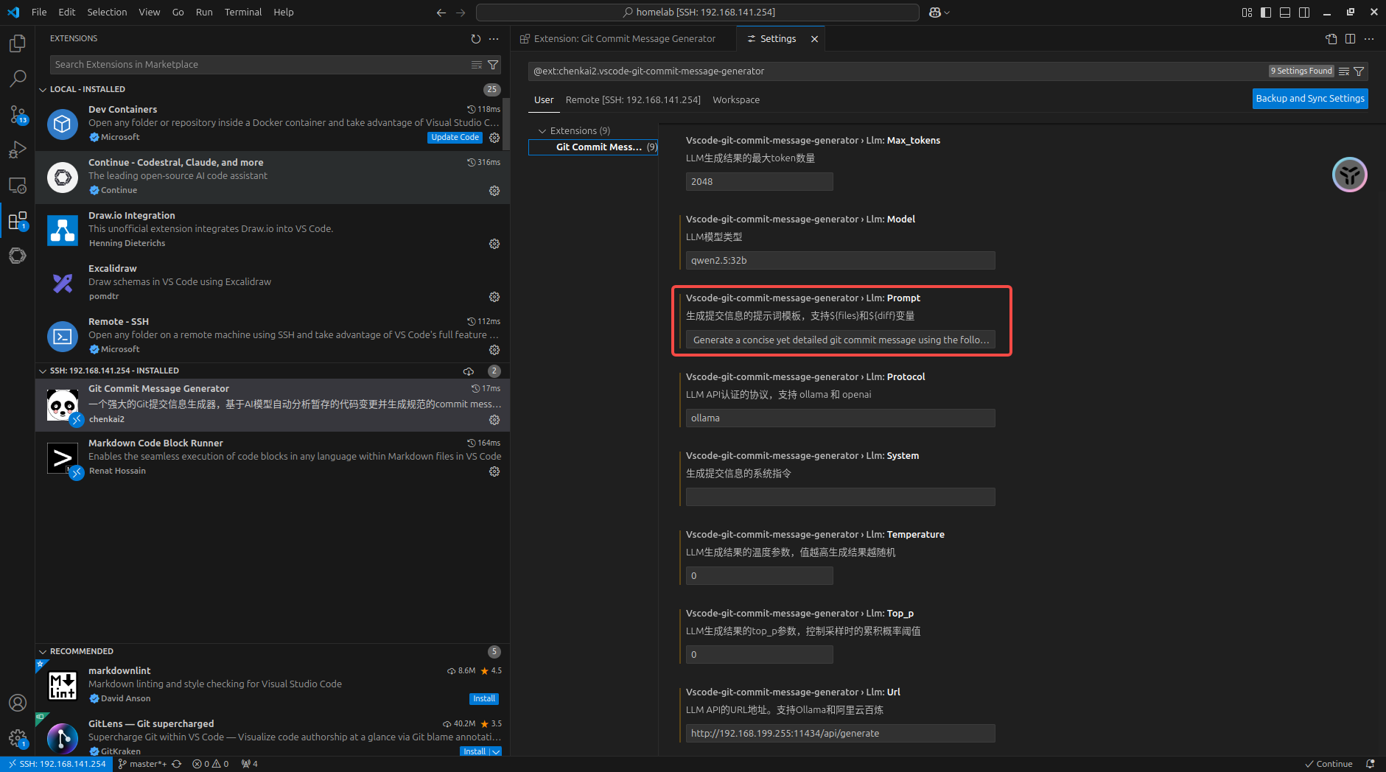The height and width of the screenshot is (772, 1386).
Task: Open the Go menu
Action: coord(178,12)
